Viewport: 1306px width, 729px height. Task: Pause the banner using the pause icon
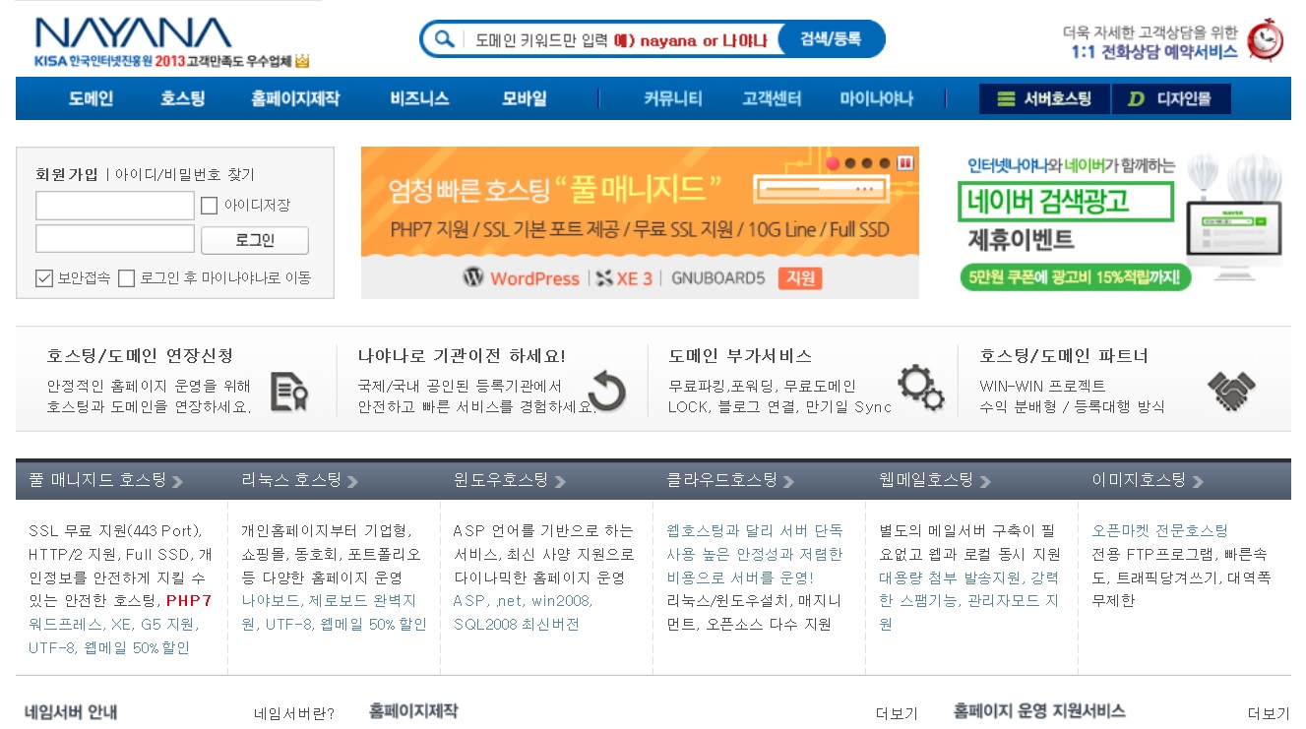(x=905, y=162)
